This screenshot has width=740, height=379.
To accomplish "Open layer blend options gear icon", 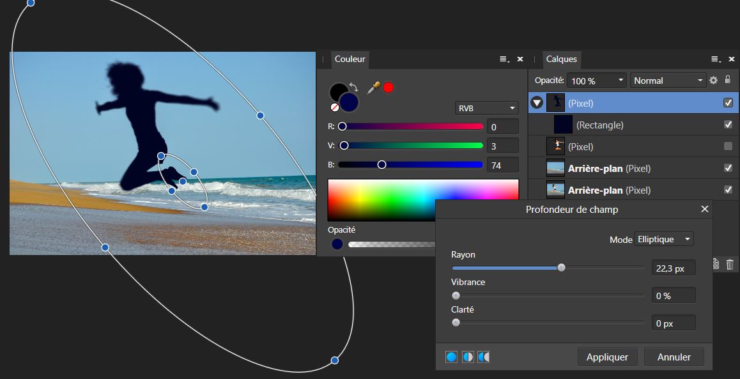I will (x=713, y=81).
